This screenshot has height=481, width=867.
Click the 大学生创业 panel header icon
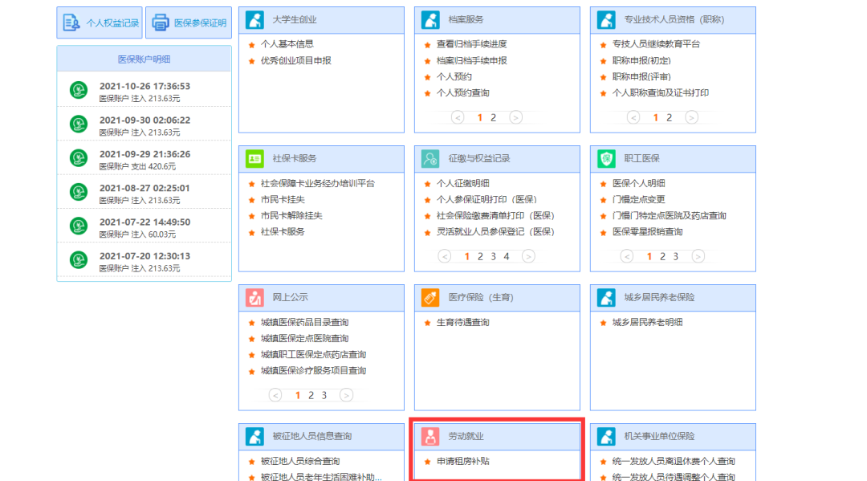(x=255, y=19)
